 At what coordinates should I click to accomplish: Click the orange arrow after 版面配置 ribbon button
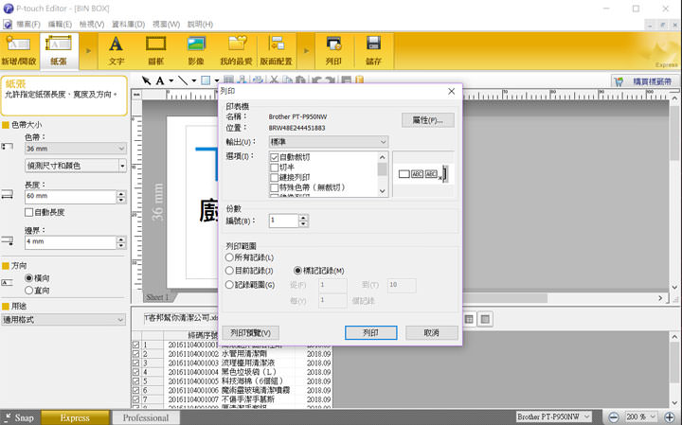306,51
